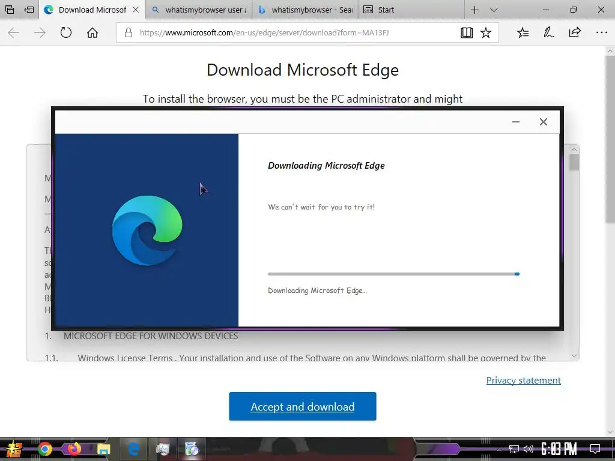615x461 pixels.
Task: Click the browser Back arrow
Action: pos(14,32)
